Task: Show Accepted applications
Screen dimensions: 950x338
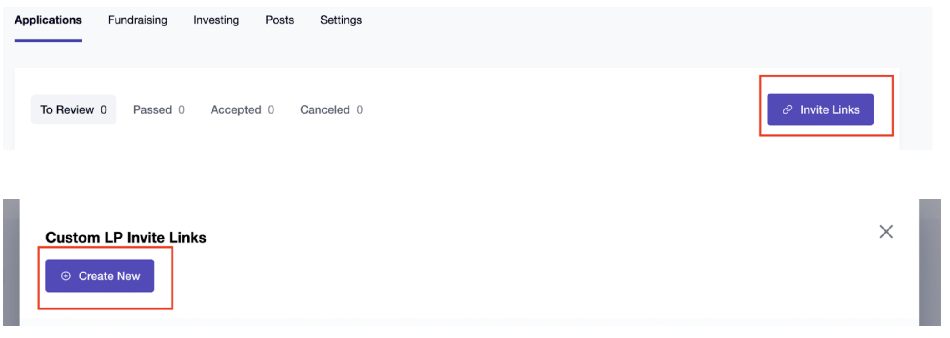Action: (242, 109)
